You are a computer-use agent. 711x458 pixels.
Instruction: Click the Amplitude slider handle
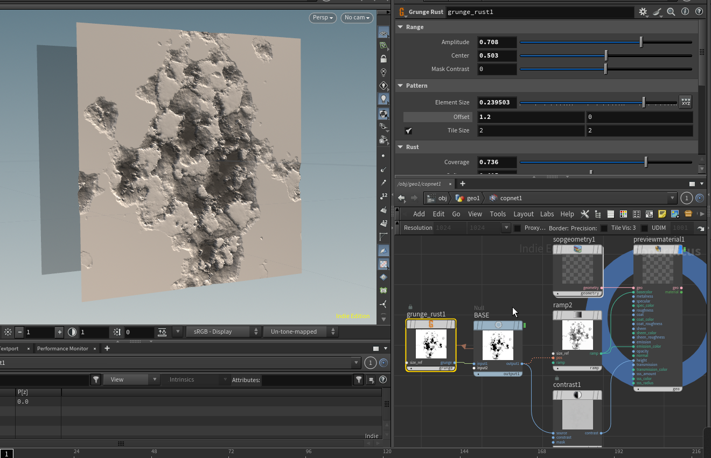click(x=641, y=42)
